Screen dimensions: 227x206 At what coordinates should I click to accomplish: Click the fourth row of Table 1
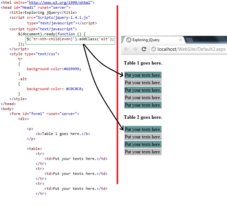coord(143,98)
